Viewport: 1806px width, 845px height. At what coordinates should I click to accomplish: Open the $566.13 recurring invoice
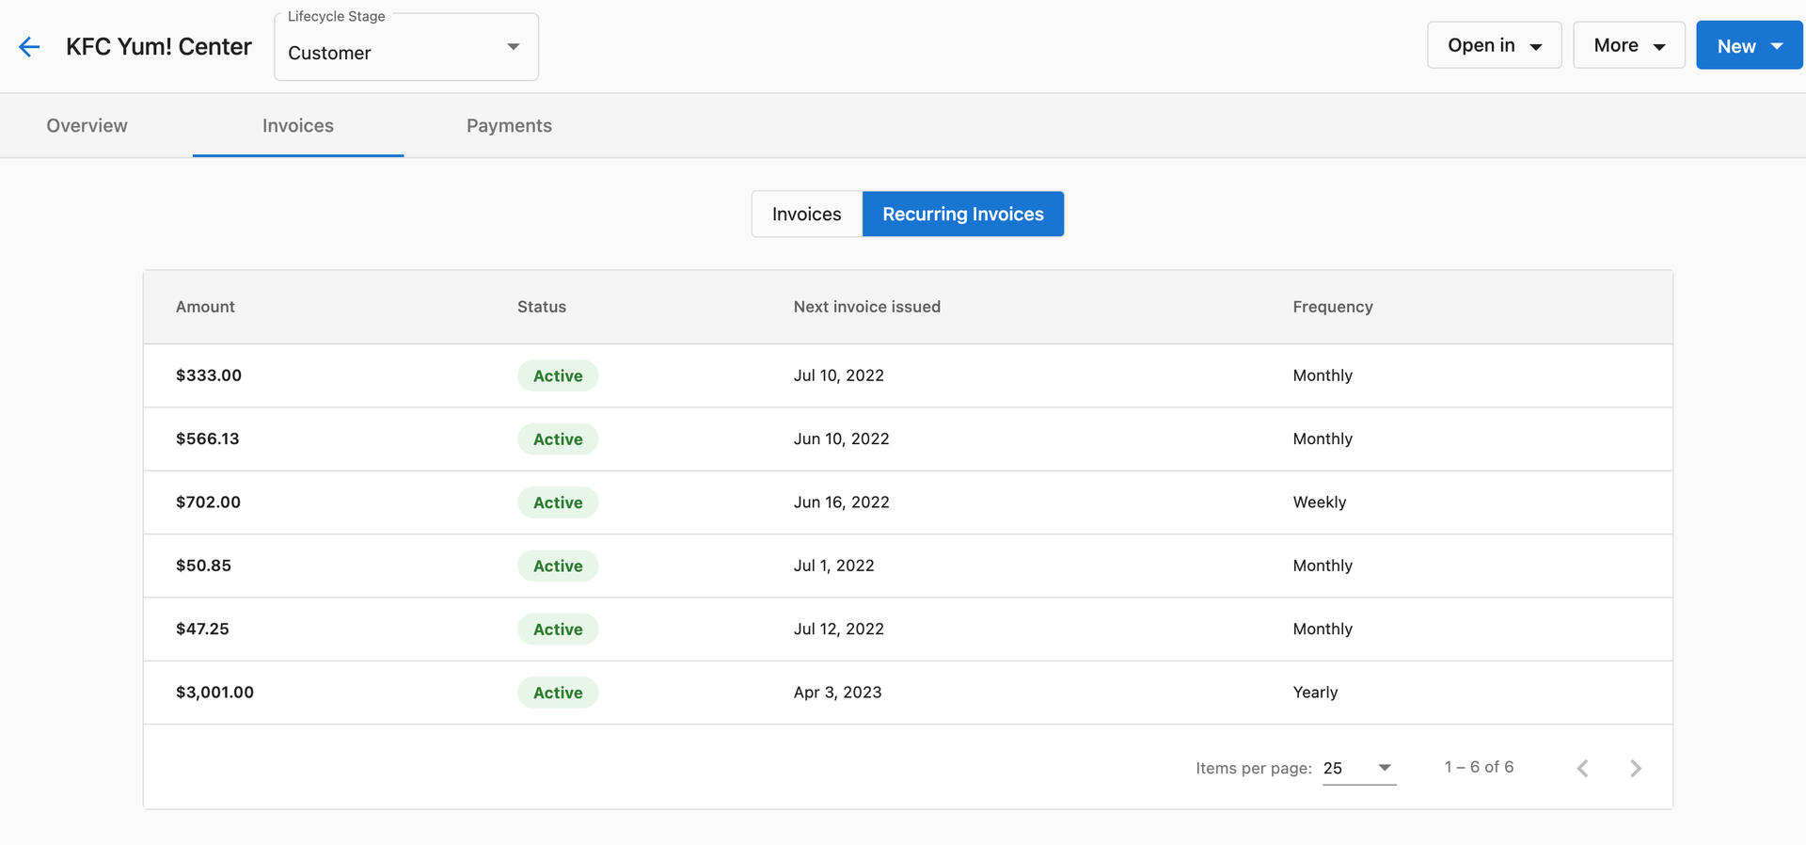coord(908,438)
